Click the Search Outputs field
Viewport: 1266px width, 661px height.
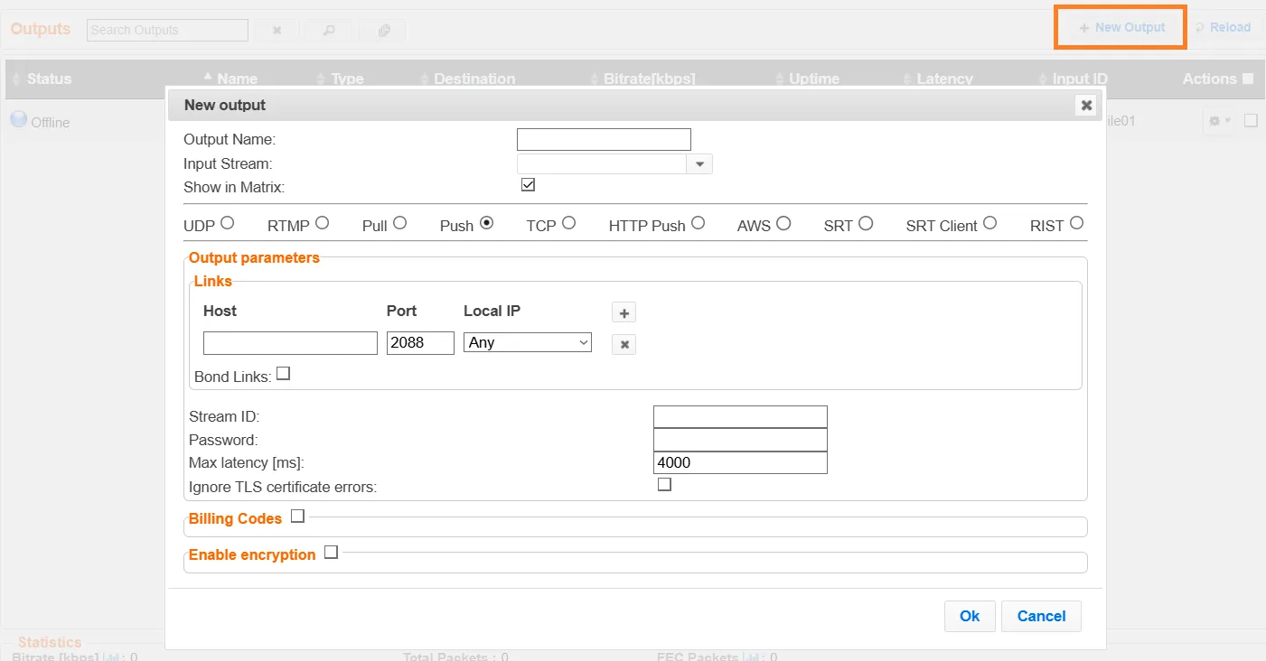(x=168, y=30)
